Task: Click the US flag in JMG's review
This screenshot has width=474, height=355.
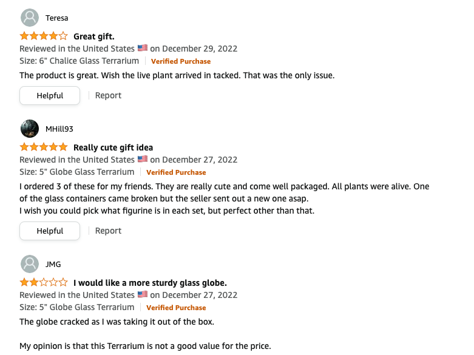Action: pyautogui.click(x=143, y=294)
